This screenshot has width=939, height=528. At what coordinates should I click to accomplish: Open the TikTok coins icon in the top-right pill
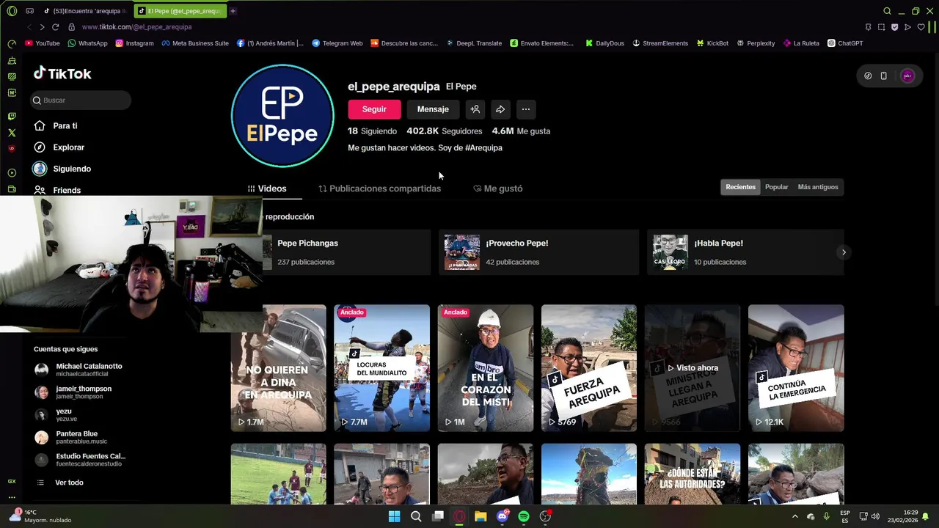tap(868, 76)
